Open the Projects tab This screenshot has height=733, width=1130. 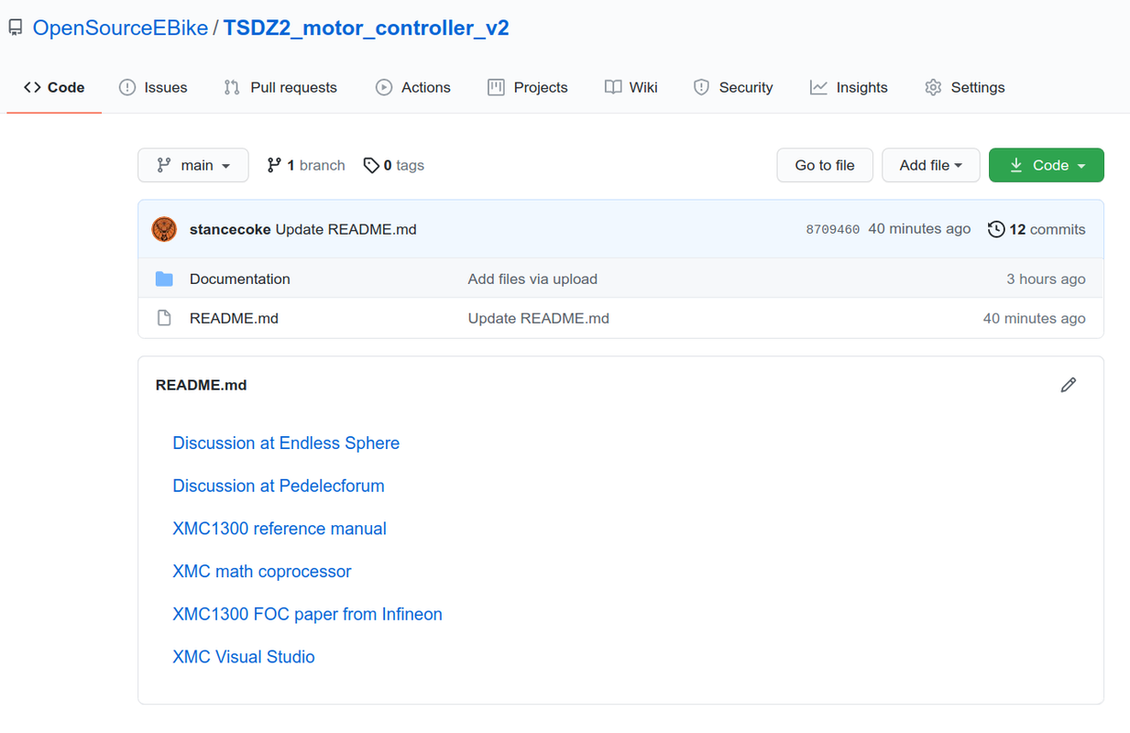click(528, 87)
